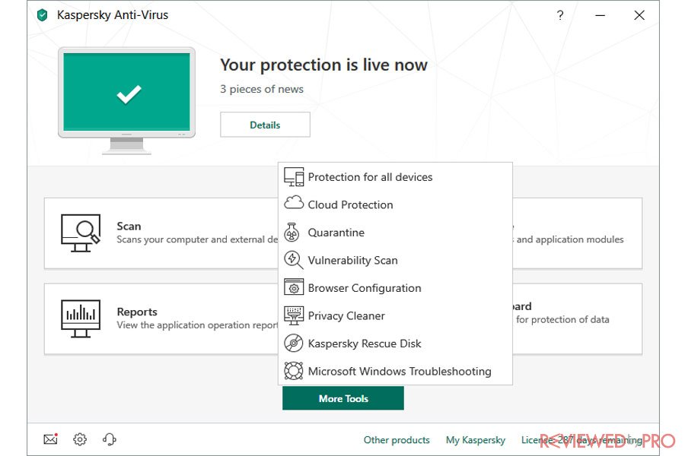Click the 'Your protection is live now' heading
Screen dimensions: 685x456
pyautogui.click(x=323, y=65)
